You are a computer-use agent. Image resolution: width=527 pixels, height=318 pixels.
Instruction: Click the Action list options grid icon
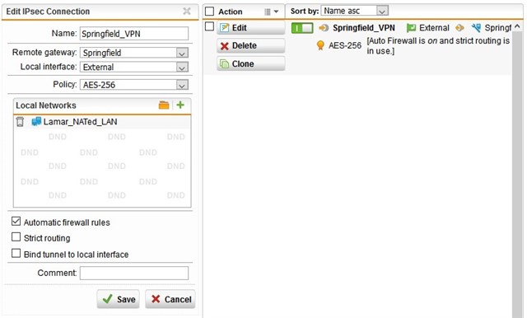tap(267, 12)
